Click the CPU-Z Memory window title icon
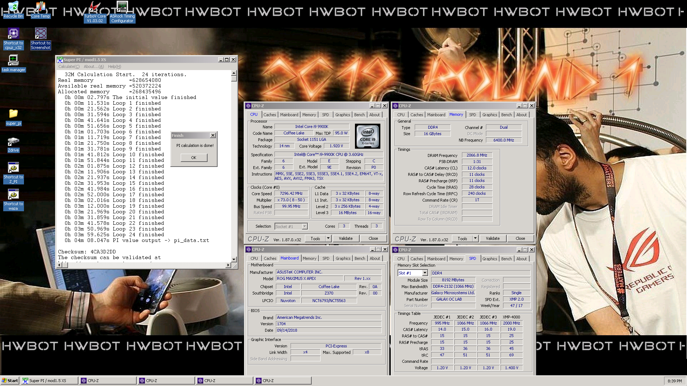687x386 pixels. [x=395, y=106]
